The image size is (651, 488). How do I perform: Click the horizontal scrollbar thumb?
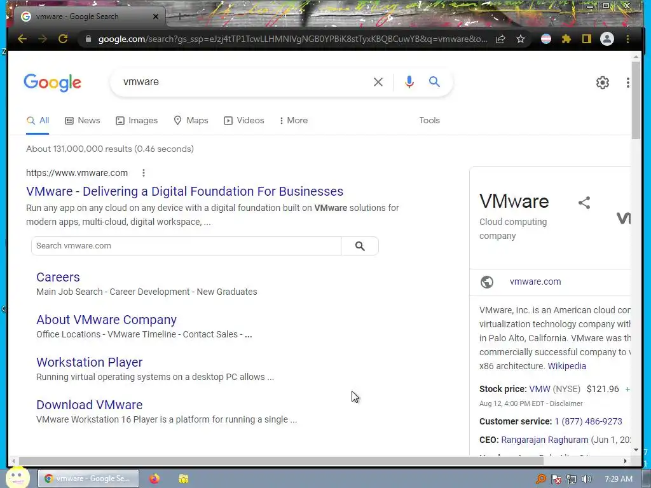[281, 460]
